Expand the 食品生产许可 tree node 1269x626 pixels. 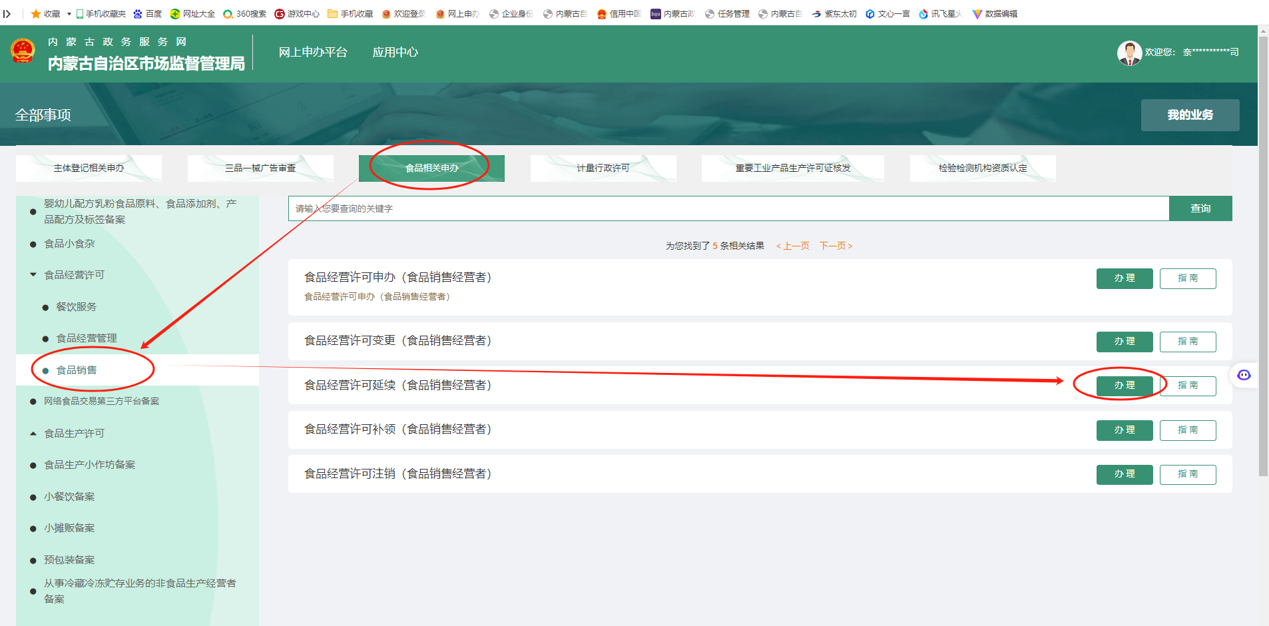tap(33, 434)
